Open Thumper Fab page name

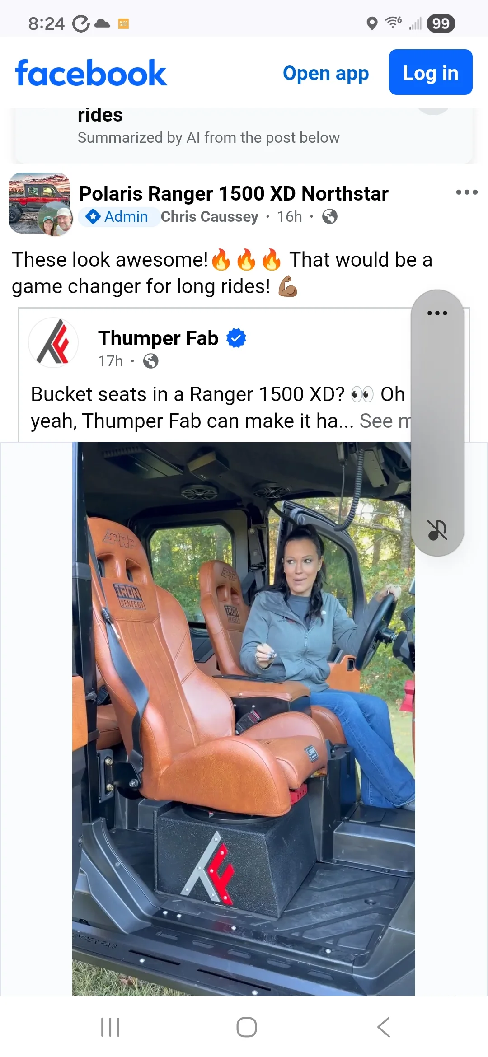coord(158,338)
